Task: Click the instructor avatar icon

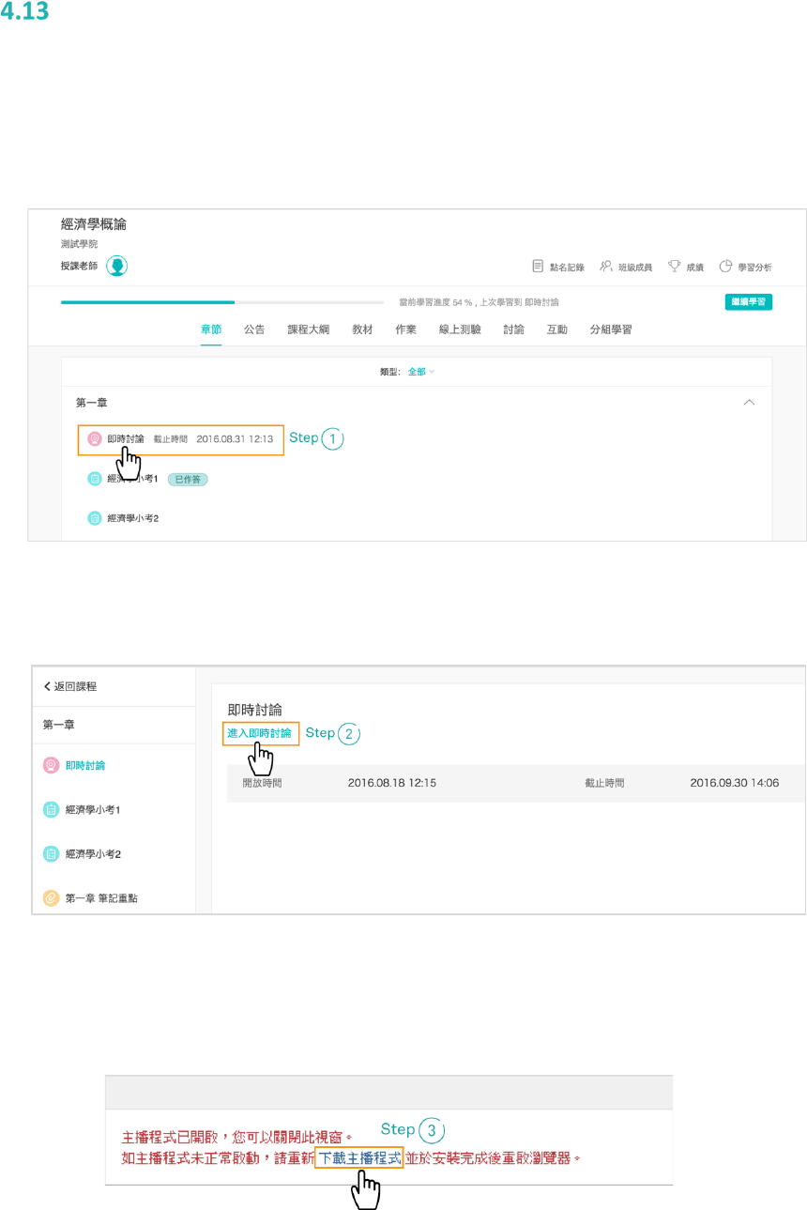Action: [x=117, y=267]
